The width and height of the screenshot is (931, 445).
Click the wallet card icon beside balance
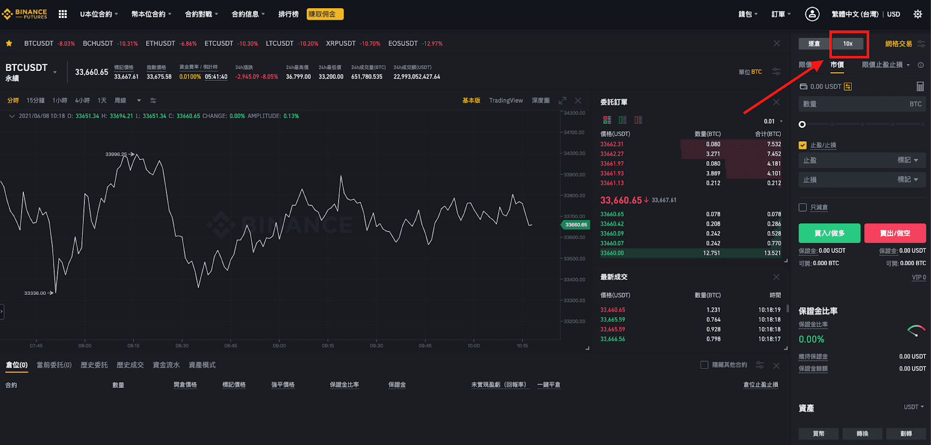[x=804, y=87]
